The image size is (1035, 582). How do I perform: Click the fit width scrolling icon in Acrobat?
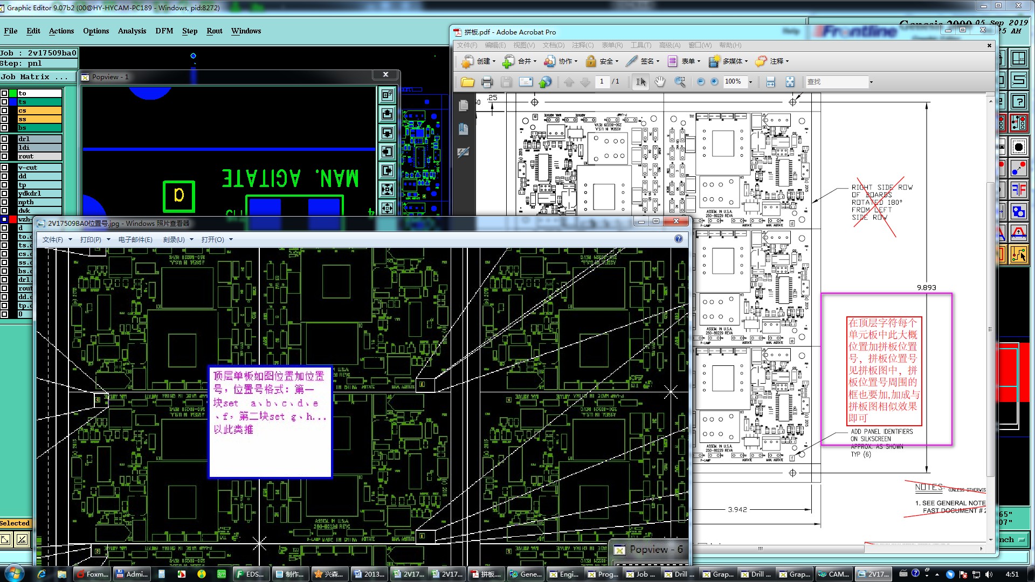pyautogui.click(x=770, y=82)
